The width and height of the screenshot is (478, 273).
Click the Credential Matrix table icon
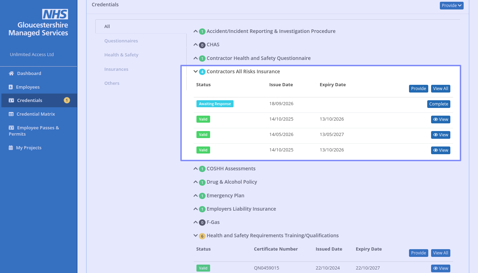coord(11,114)
